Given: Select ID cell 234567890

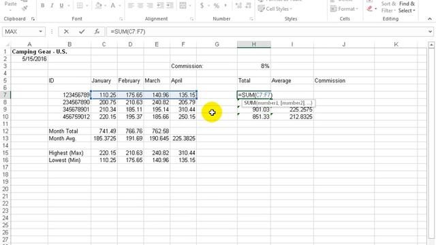Looking at the screenshot, I should point(69,102).
